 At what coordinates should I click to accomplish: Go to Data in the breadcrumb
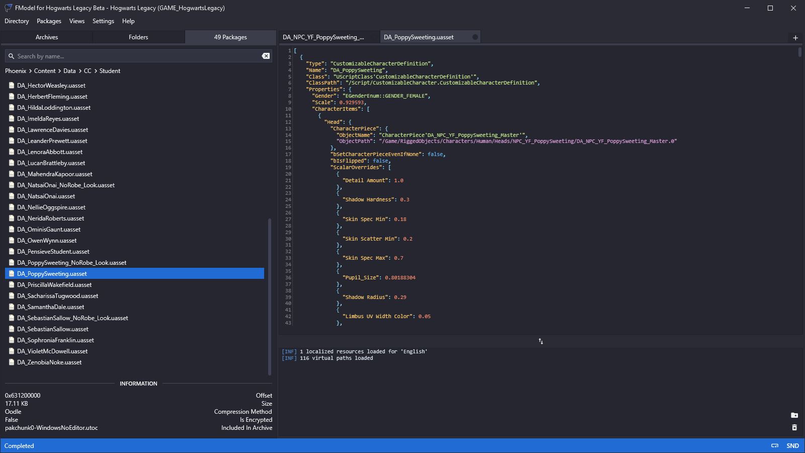69,71
